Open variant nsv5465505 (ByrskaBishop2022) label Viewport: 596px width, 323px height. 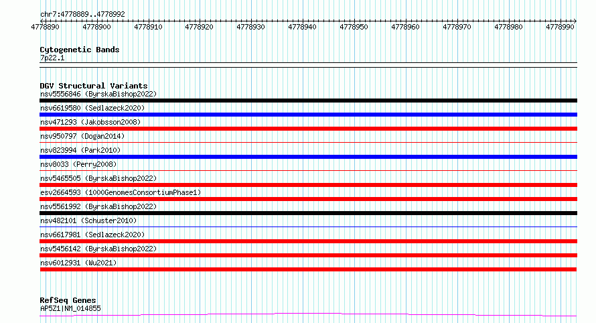[98, 178]
